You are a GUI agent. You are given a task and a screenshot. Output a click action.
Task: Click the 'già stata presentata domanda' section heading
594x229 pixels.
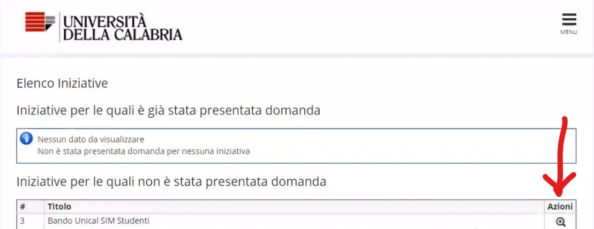pyautogui.click(x=168, y=111)
